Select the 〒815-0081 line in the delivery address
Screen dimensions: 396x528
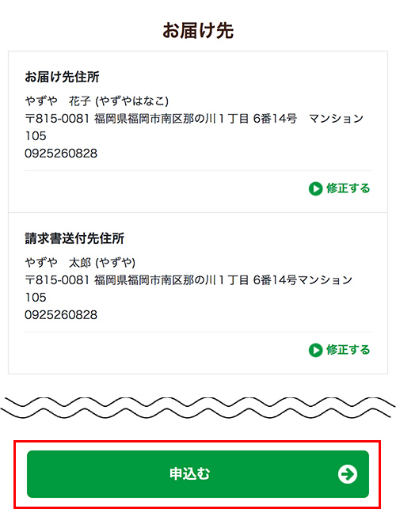pyautogui.click(x=194, y=119)
